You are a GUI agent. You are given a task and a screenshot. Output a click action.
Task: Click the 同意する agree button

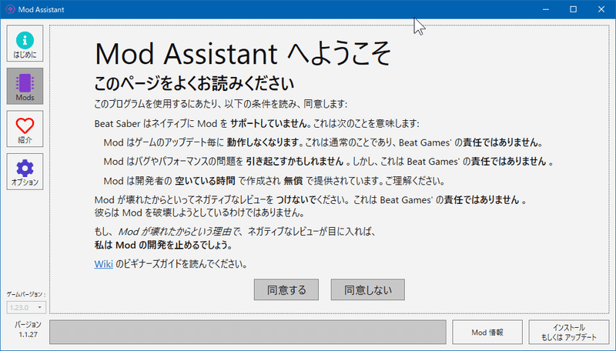pyautogui.click(x=286, y=289)
